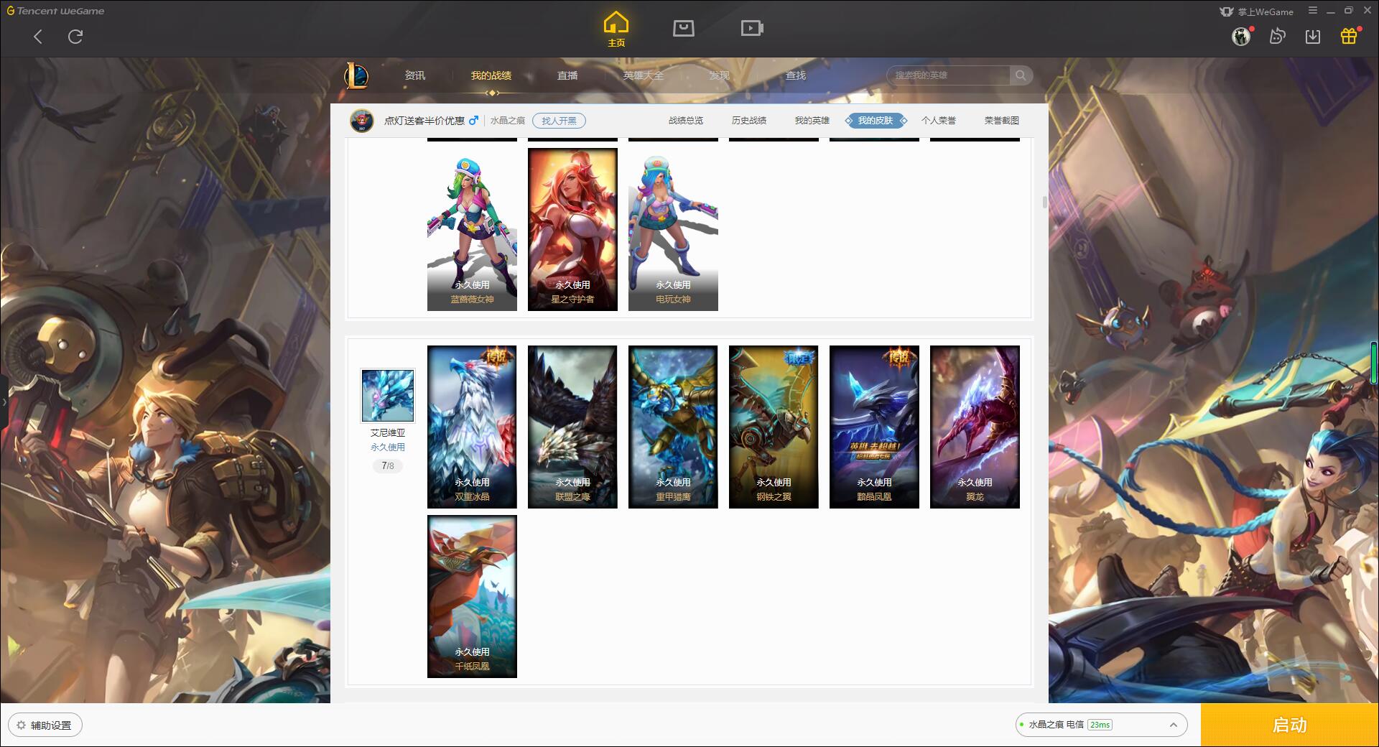1379x747 pixels.
Task: Select the 我的皮肤 sub-tab
Action: pyautogui.click(x=876, y=121)
